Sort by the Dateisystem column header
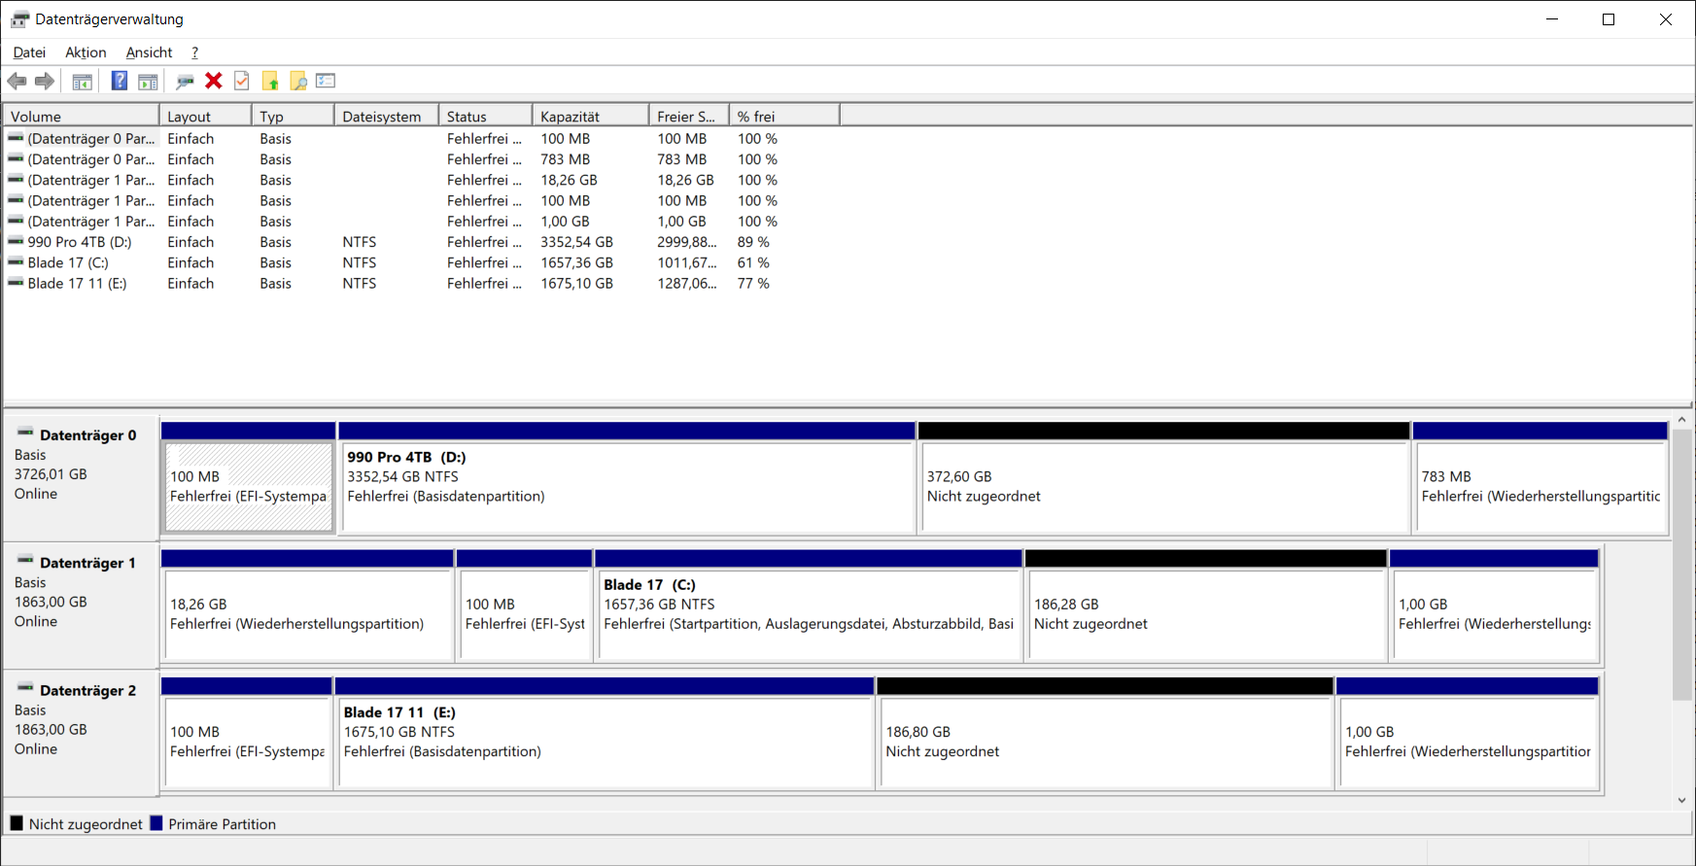The height and width of the screenshot is (866, 1696). pyautogui.click(x=386, y=117)
